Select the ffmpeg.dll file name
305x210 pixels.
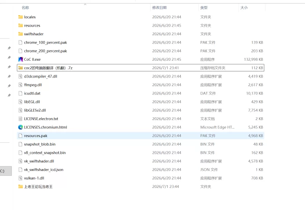click(x=33, y=85)
